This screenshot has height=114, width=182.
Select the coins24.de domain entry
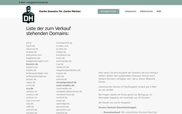(x=32, y=109)
